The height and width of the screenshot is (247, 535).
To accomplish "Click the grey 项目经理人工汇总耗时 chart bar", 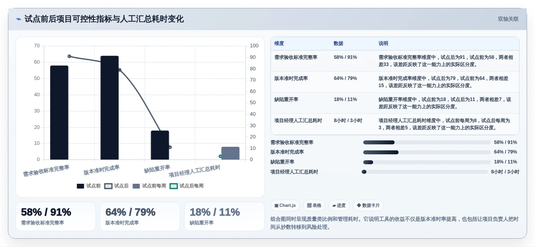I will (x=230, y=153).
